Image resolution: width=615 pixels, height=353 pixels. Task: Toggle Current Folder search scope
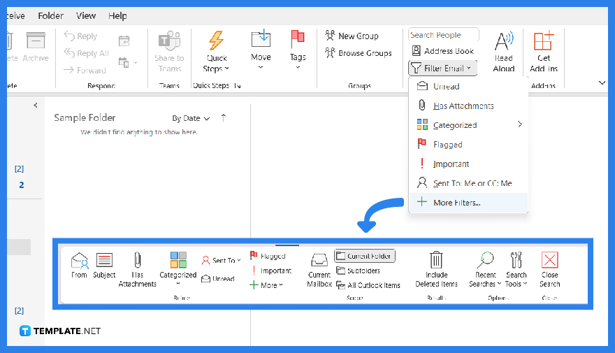coord(365,256)
